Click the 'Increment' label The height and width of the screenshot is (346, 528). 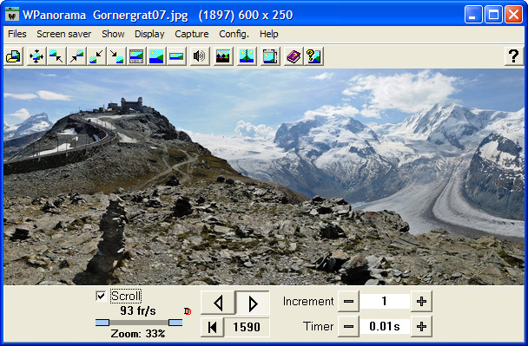308,301
